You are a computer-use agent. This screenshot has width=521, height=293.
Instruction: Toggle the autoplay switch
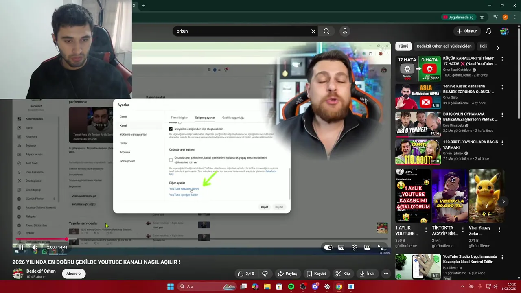pyautogui.click(x=328, y=247)
